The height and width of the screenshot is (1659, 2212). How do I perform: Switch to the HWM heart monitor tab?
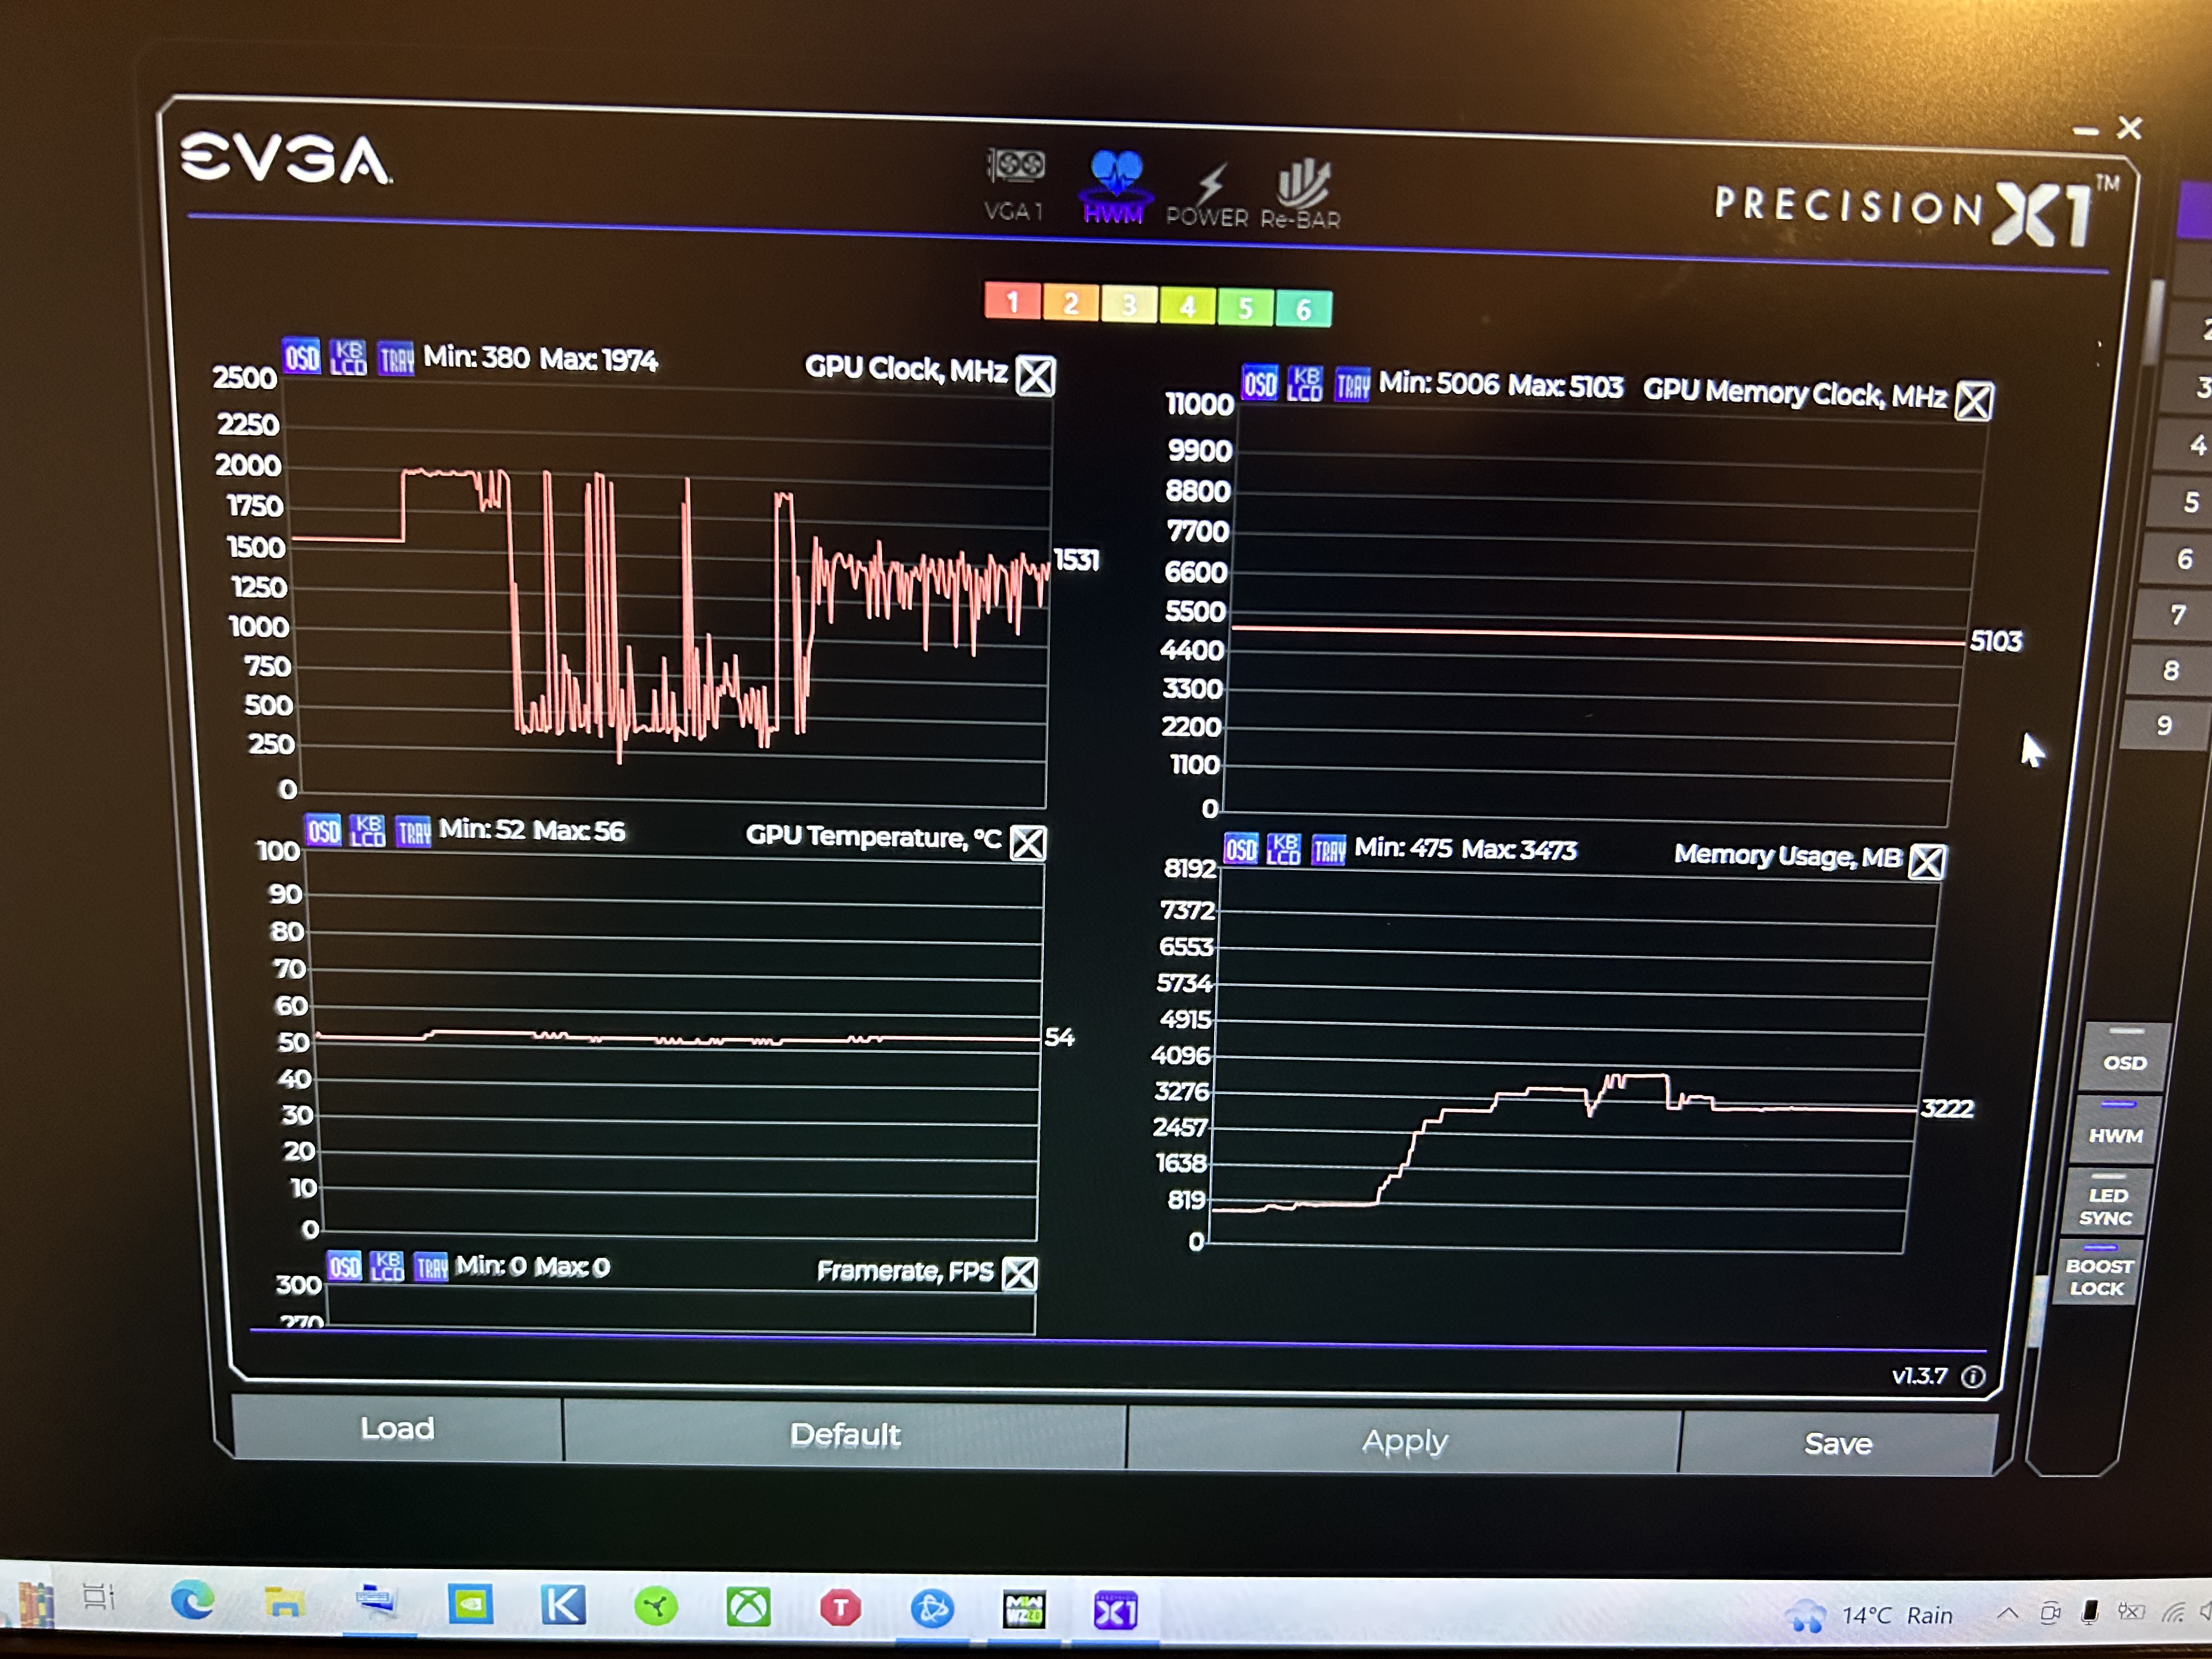coord(1114,187)
